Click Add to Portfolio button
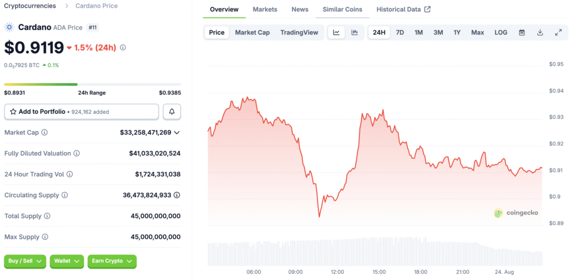This screenshot has width=569, height=276. click(81, 112)
